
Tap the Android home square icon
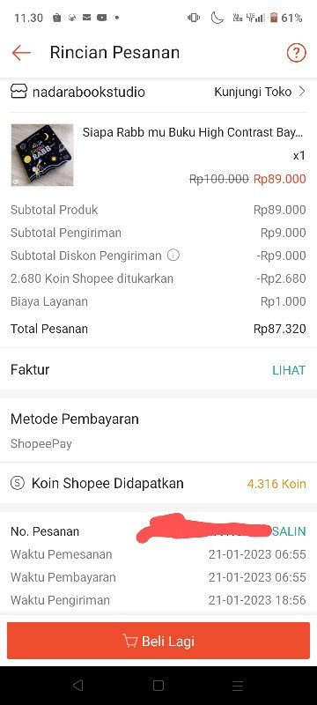pyautogui.click(x=158, y=686)
